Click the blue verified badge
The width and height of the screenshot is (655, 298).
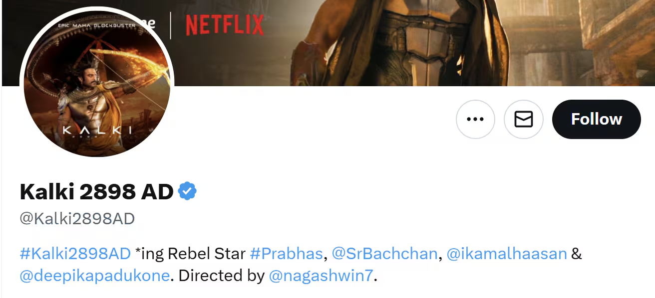pyautogui.click(x=188, y=191)
